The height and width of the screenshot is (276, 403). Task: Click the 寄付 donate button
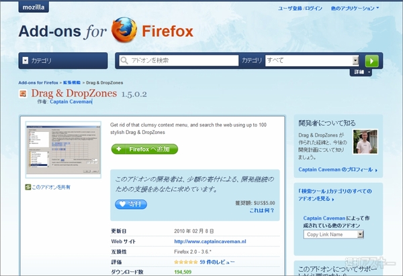(131, 204)
